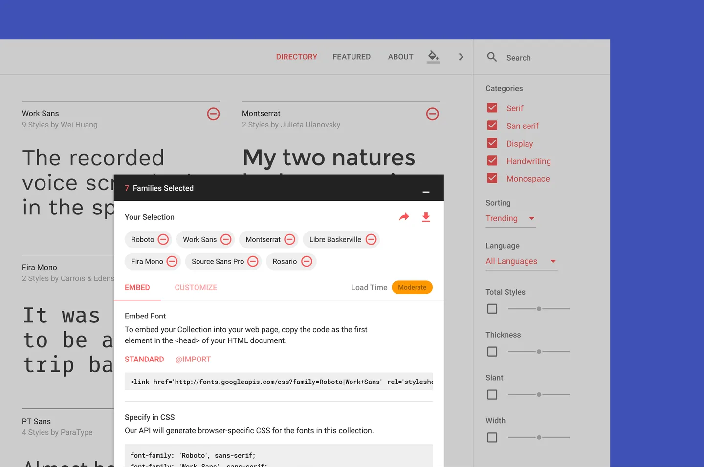Enable the Thickness filter checkbox
704x467 pixels.
click(x=492, y=352)
